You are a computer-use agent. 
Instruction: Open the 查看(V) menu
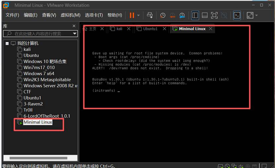[x=49, y=15]
